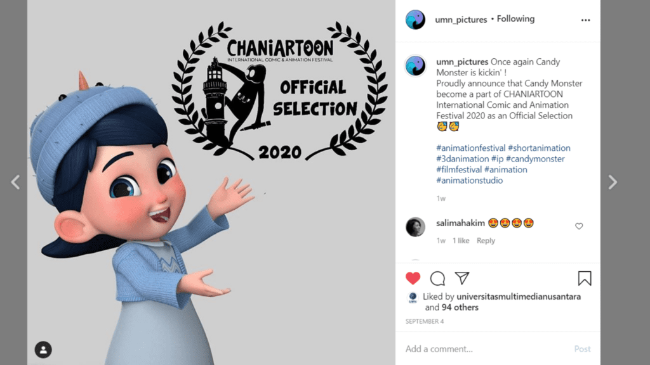Viewport: 650px width, 365px height.
Task: Save post with the bookmark icon
Action: pos(585,279)
